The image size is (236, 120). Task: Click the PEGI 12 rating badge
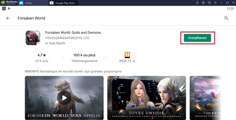click(127, 55)
